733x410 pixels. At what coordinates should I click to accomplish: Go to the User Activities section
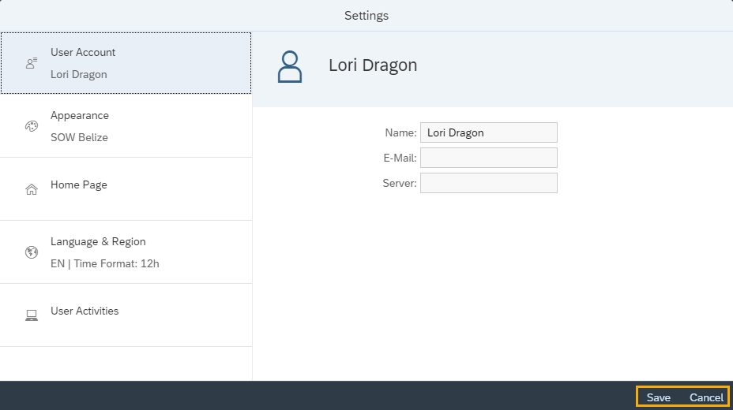click(126, 315)
